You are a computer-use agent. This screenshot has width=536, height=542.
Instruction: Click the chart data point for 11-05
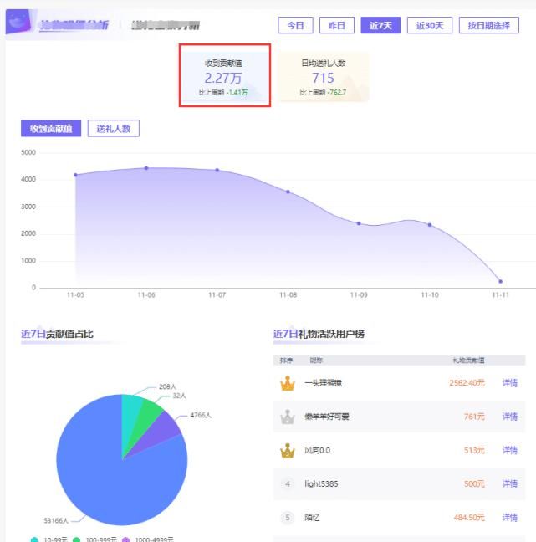click(x=75, y=175)
